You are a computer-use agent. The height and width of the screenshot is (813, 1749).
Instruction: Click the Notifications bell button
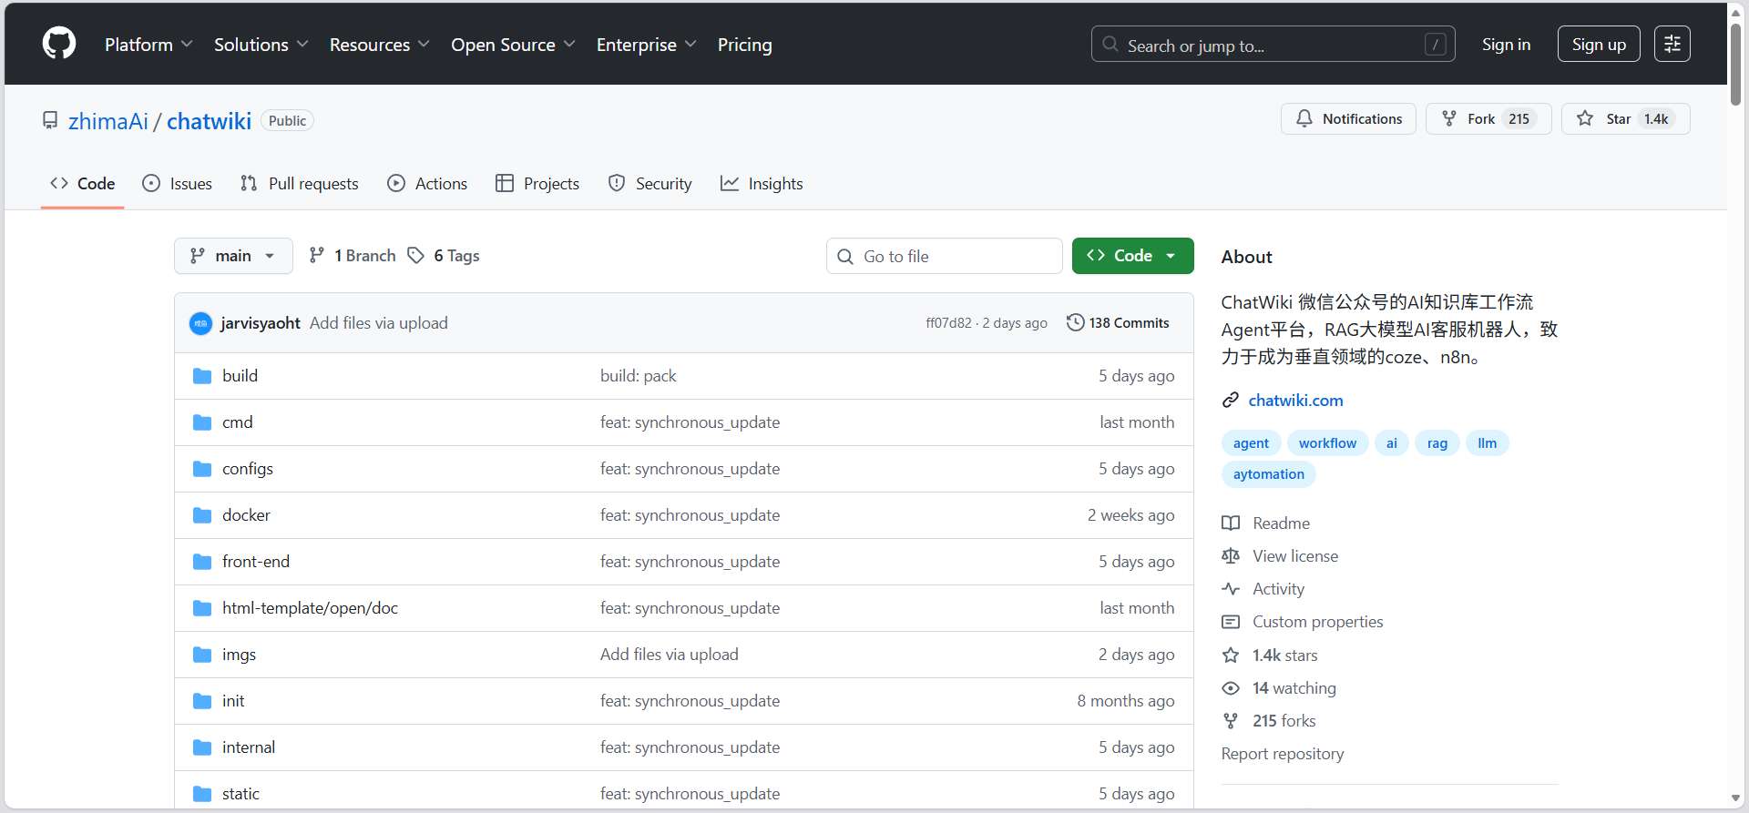pyautogui.click(x=1348, y=118)
